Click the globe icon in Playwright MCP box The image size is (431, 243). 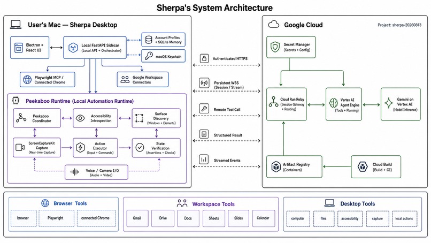tap(27, 80)
